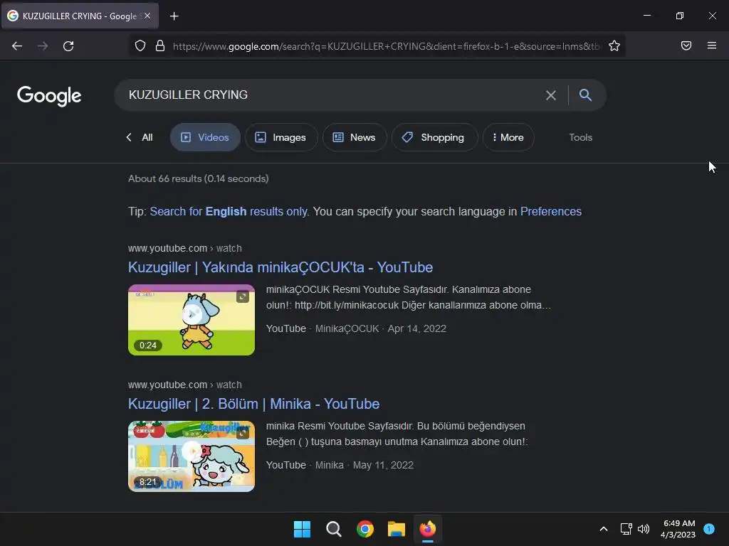729x546 pixels.
Task: Play the 0:24 video thumbnail
Action: [x=191, y=320]
